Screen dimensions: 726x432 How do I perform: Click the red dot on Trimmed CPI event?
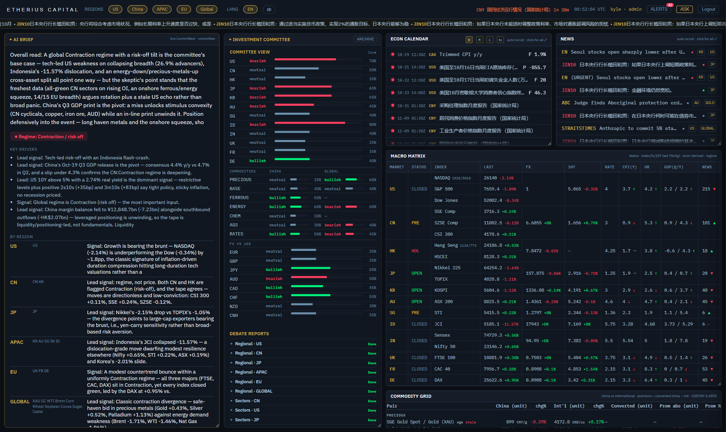(393, 54)
